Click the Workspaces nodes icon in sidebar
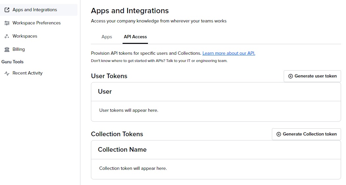The image size is (346, 185). click(7, 36)
